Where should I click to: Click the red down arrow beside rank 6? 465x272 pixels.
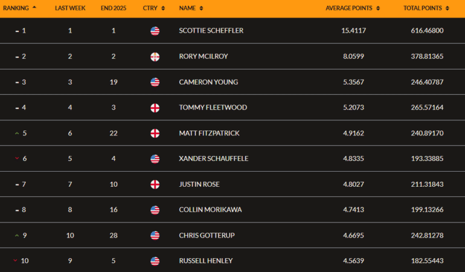point(16,159)
